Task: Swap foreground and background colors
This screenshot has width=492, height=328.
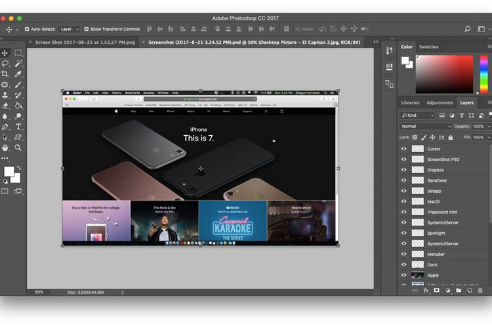Action: [19, 168]
